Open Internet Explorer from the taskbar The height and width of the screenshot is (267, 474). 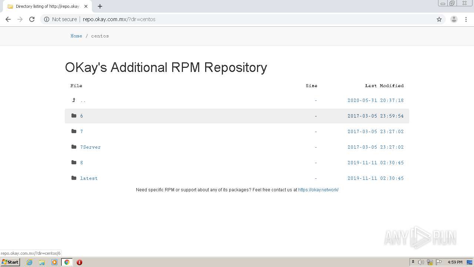30,262
